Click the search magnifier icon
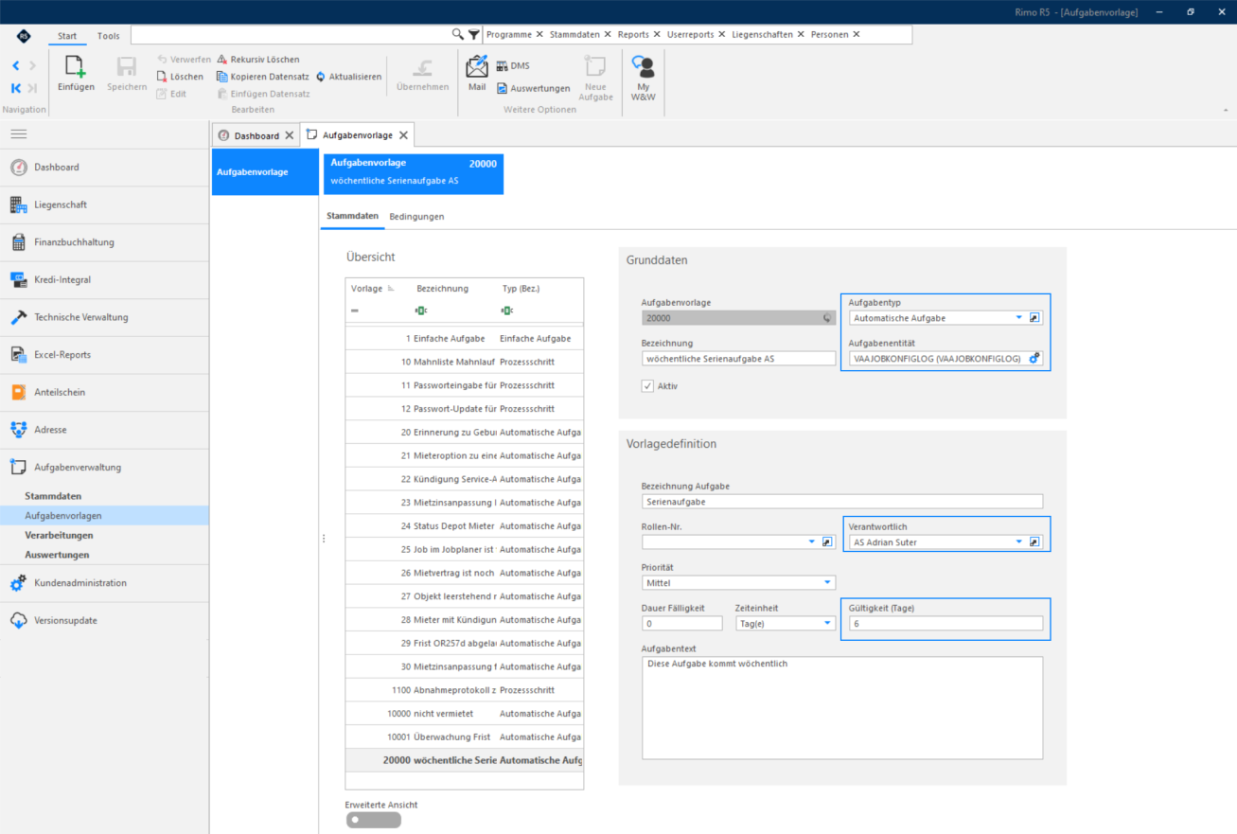This screenshot has height=834, width=1237. point(458,34)
